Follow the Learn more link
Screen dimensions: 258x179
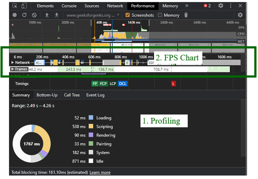click(x=100, y=172)
